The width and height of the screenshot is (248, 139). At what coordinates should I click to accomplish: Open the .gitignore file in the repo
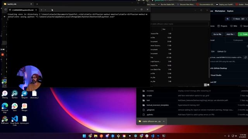150,110
